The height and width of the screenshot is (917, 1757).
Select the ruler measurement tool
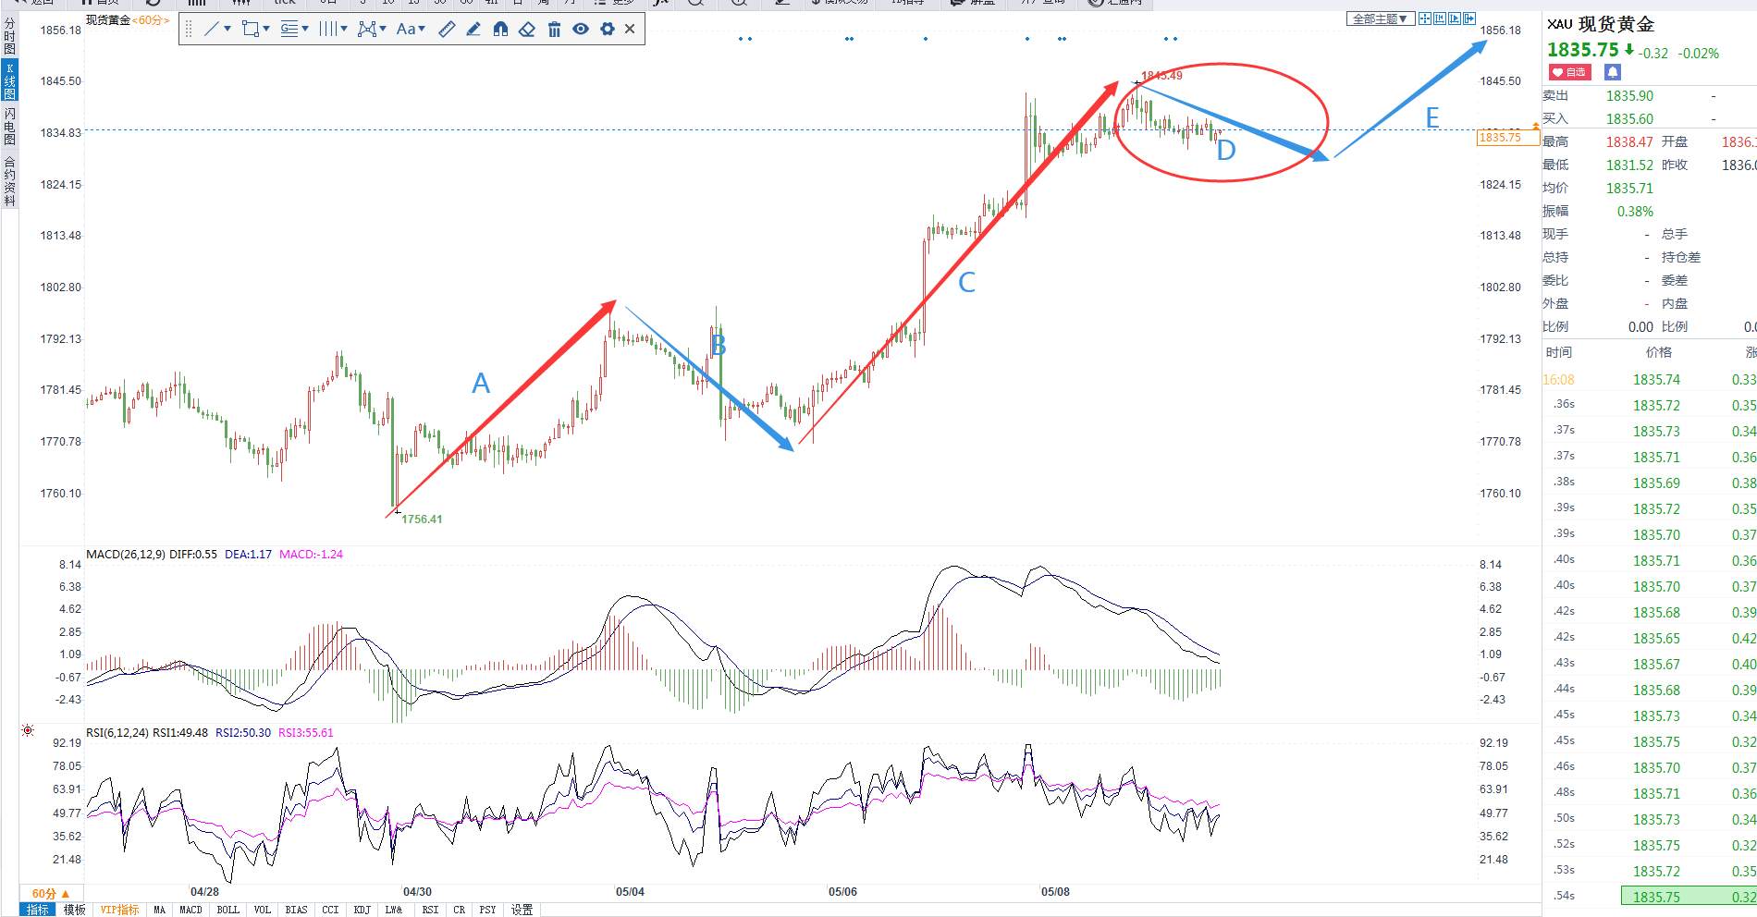coord(447,30)
